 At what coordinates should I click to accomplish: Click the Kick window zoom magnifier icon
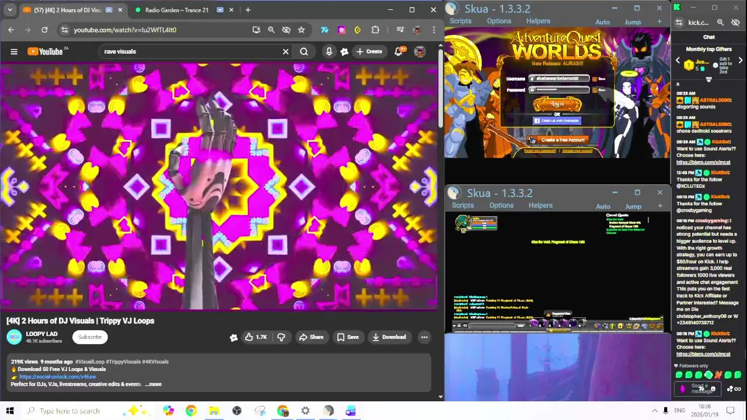tap(720, 22)
